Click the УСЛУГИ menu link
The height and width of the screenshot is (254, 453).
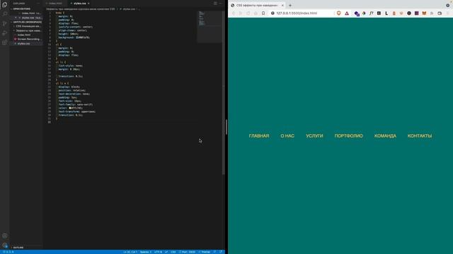(314, 136)
